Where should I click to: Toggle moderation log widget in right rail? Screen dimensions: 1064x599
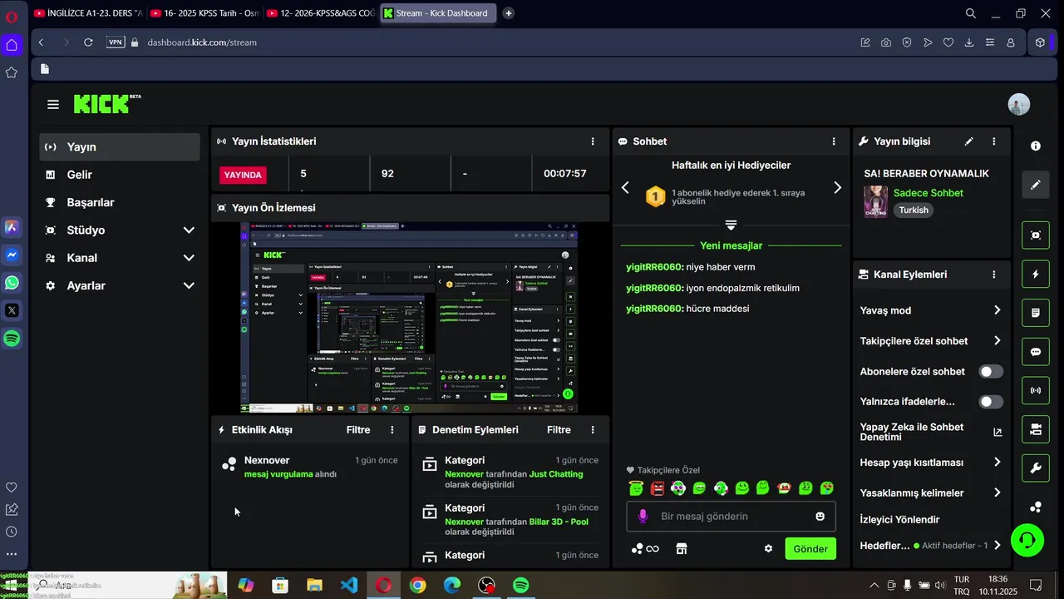click(x=1036, y=313)
